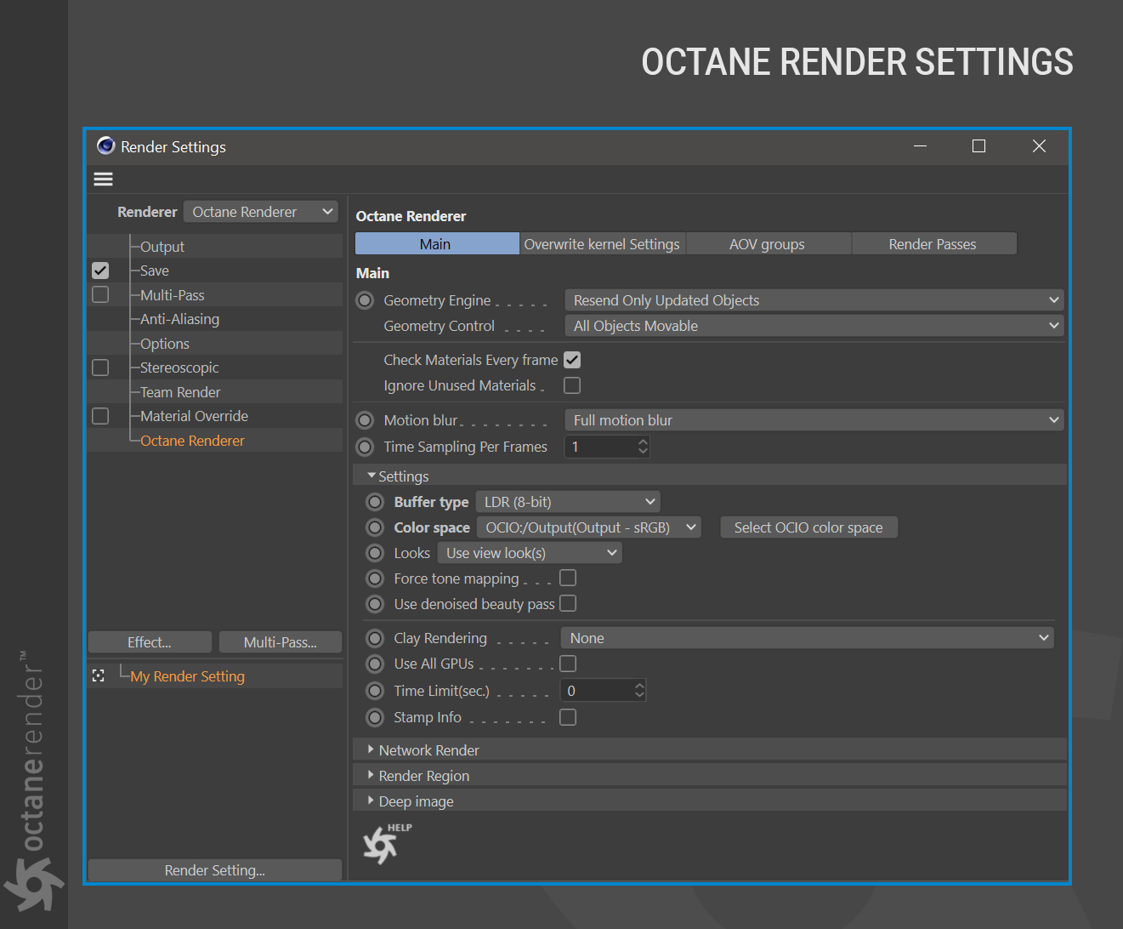Click the Buffer type animation dot
This screenshot has width=1123, height=929.
[x=375, y=502]
